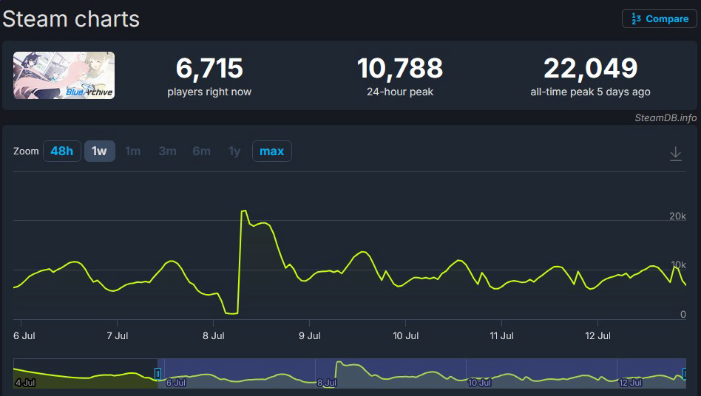
Task: Click the all-time peak spike on 8 Jul
Action: coord(244,211)
